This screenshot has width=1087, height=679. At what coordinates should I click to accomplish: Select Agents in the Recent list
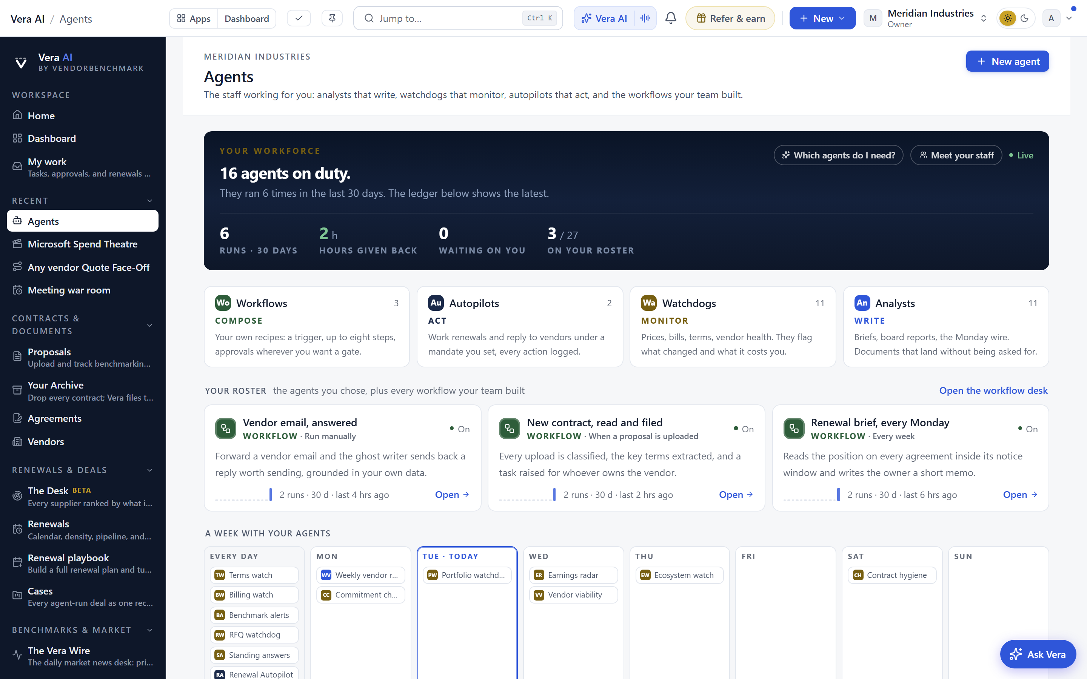point(83,221)
